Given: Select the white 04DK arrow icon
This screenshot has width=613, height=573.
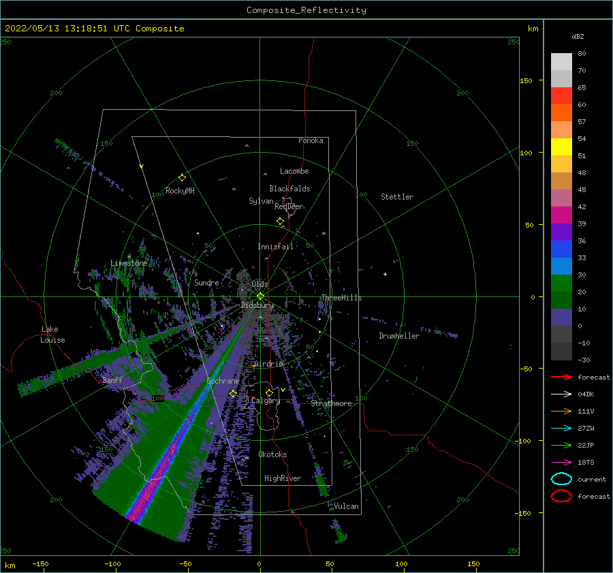Looking at the screenshot, I should coord(561,394).
